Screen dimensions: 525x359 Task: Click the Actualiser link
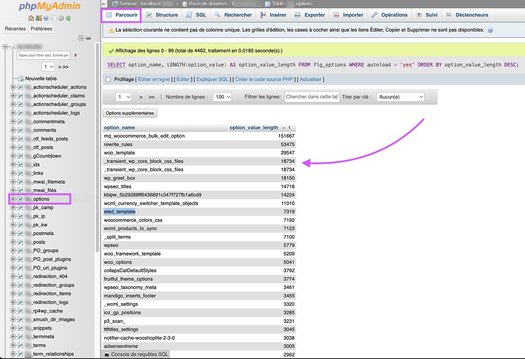(310, 79)
